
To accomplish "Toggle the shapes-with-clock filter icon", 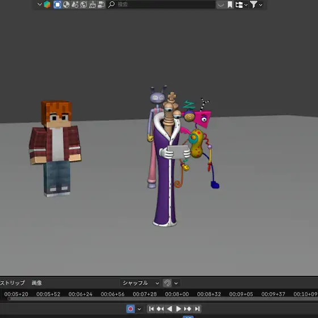I will 75,5.
